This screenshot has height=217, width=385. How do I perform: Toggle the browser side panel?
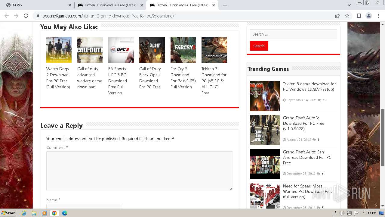(359, 16)
